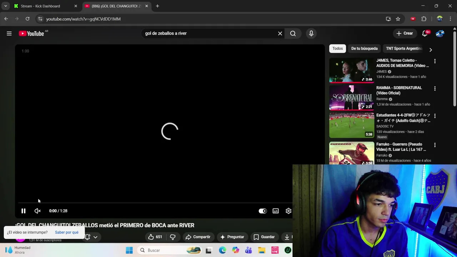Unmute the video via speaker icon
This screenshot has width=457, height=257.
[37, 211]
